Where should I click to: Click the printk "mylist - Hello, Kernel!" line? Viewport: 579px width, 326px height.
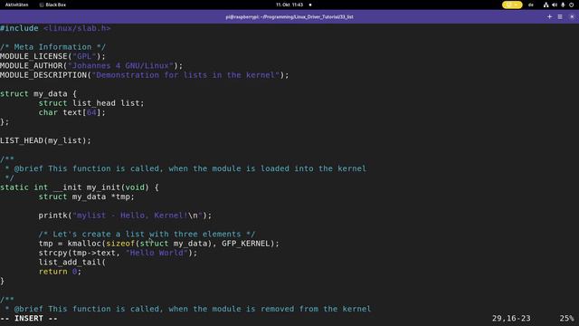[125, 216]
